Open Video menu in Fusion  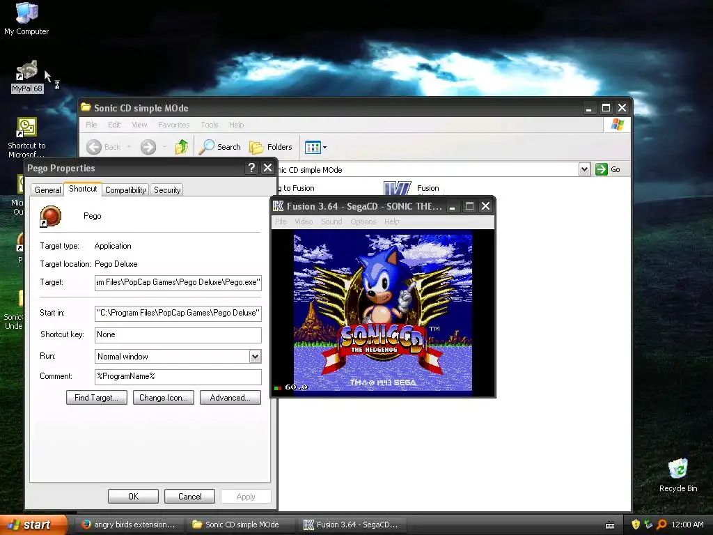click(x=304, y=222)
